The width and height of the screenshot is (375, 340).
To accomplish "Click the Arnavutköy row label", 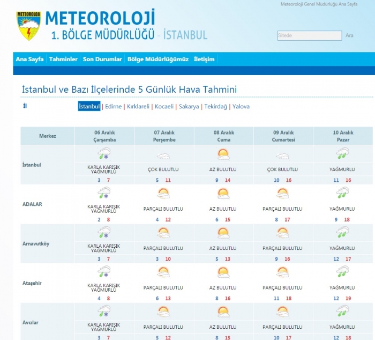I will tap(36, 244).
